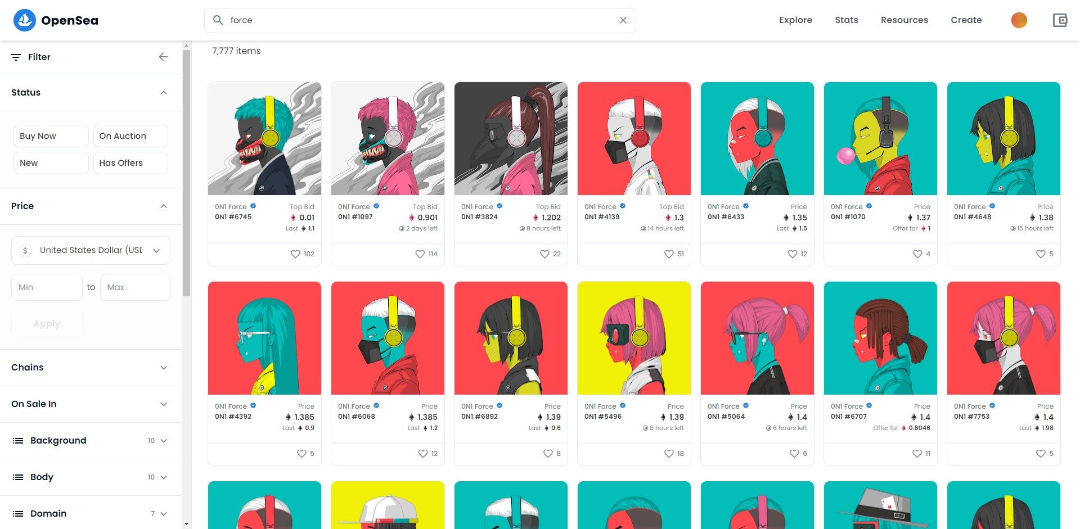Image resolution: width=1080 pixels, height=529 pixels.
Task: Open ON1 #6707 dreadlocks thumbnail
Action: coord(880,338)
